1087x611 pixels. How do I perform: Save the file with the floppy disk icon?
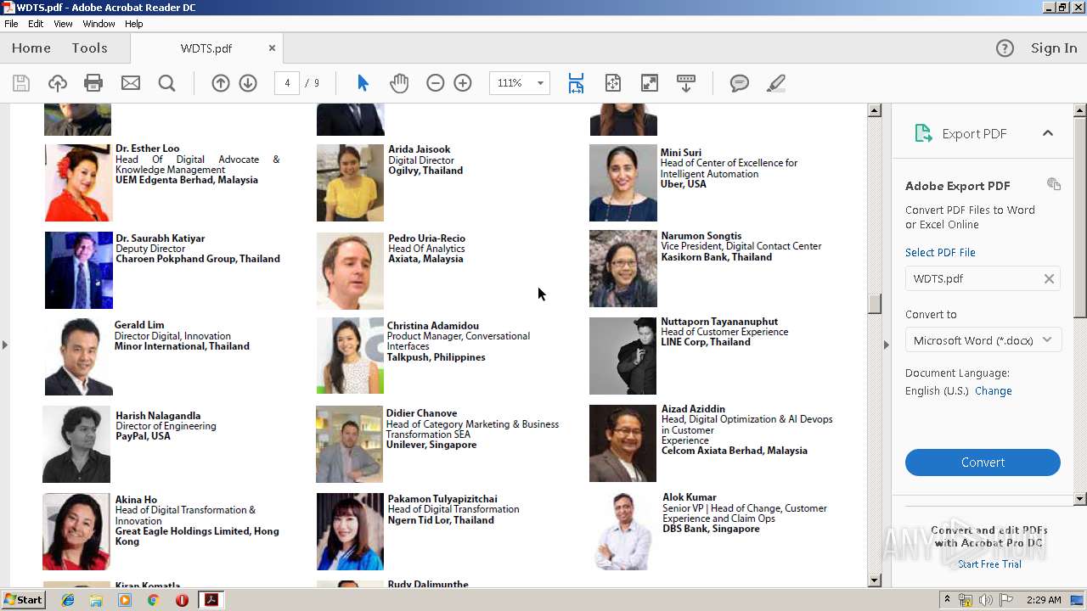click(x=21, y=83)
